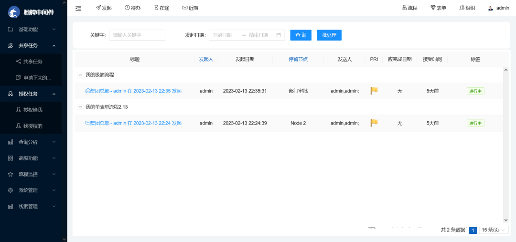Screen dimensions: 516x242
Task: Click the calendar icon in date range field
Action: tap(279, 35)
